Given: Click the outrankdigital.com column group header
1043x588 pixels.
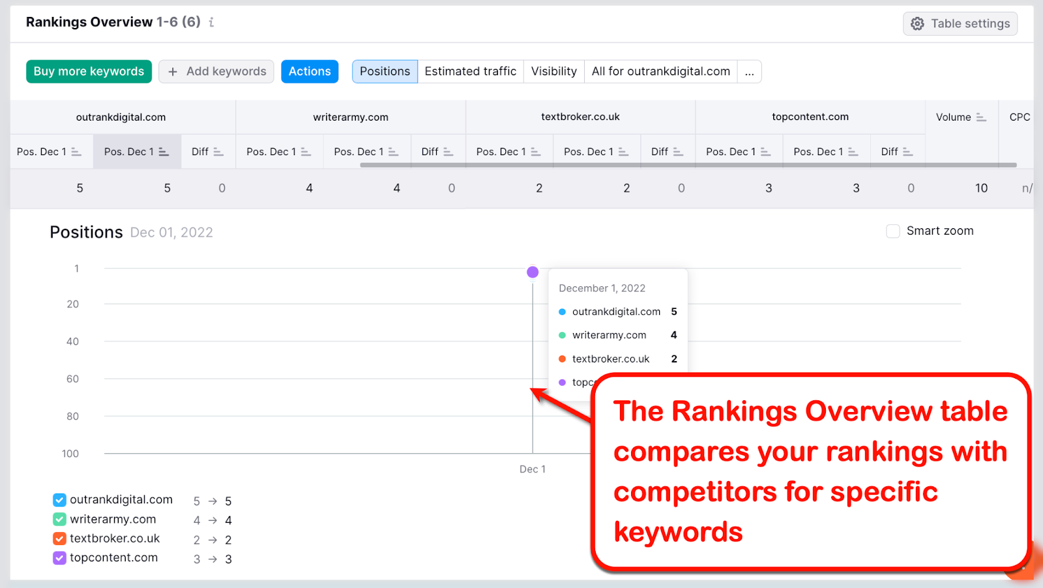Looking at the screenshot, I should pyautogui.click(x=121, y=117).
